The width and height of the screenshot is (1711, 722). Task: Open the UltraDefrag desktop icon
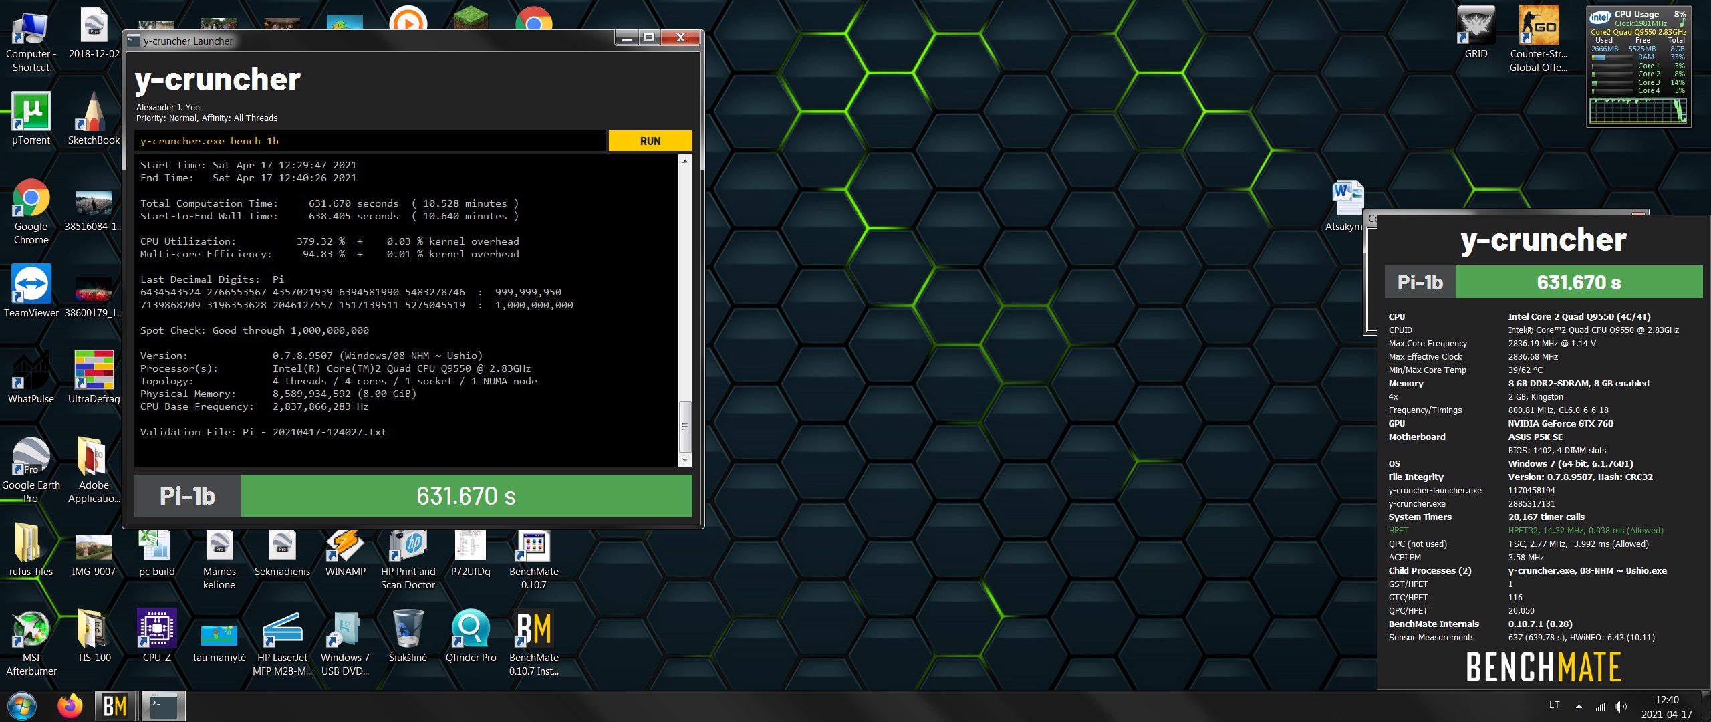94,377
